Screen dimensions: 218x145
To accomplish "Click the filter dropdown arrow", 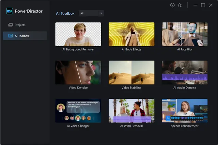I will pos(101,13).
